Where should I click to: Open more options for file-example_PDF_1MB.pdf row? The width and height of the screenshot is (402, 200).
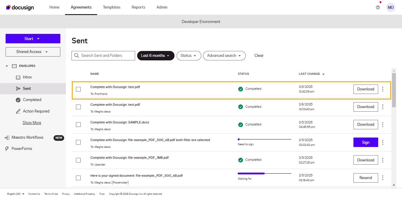(383, 160)
